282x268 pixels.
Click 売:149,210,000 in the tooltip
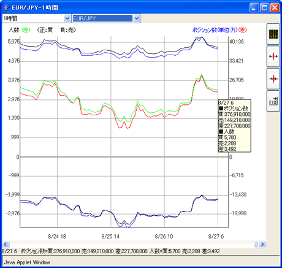(234, 120)
